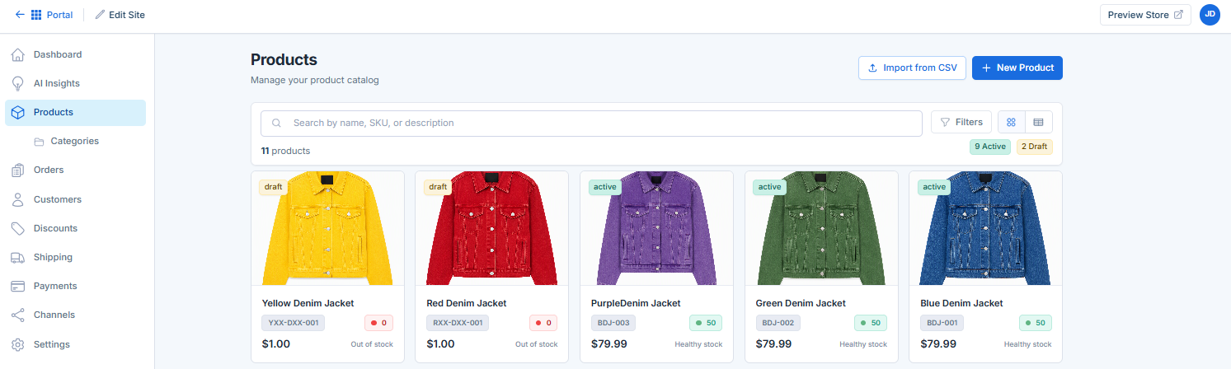This screenshot has height=369, width=1231.
Task: Click the Orders clipboard icon
Action: [x=18, y=170]
